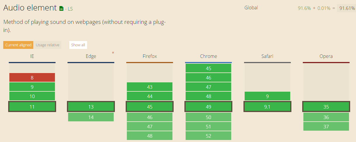Click the red asterisk note beside Edge
This screenshot has width=356, height=142.
[x=113, y=53]
